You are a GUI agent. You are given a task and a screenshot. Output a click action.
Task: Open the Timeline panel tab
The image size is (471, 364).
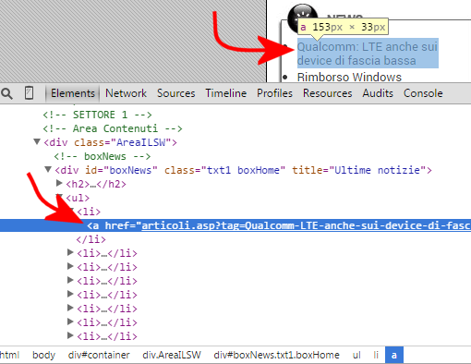point(226,93)
